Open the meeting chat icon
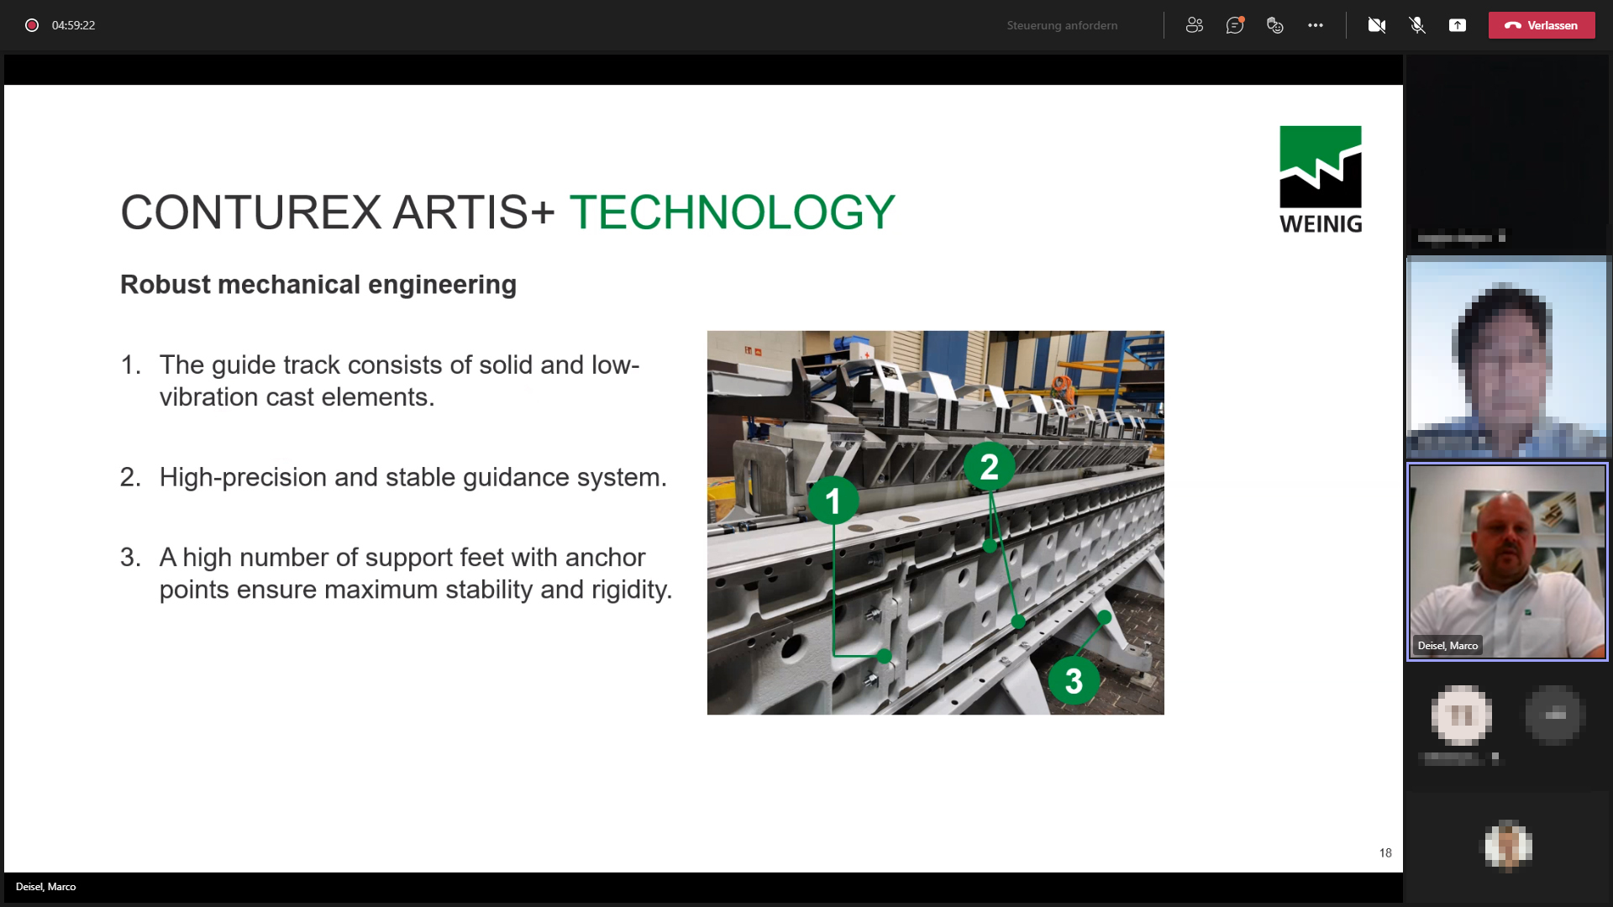 click(1235, 25)
